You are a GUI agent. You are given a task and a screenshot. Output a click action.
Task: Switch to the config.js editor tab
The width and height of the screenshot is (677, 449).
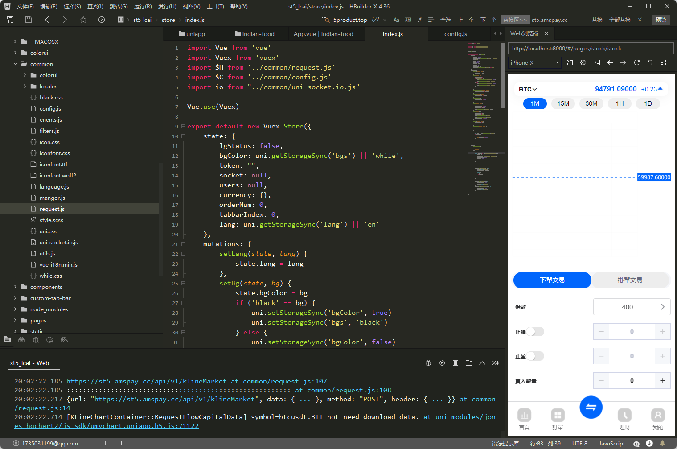455,34
